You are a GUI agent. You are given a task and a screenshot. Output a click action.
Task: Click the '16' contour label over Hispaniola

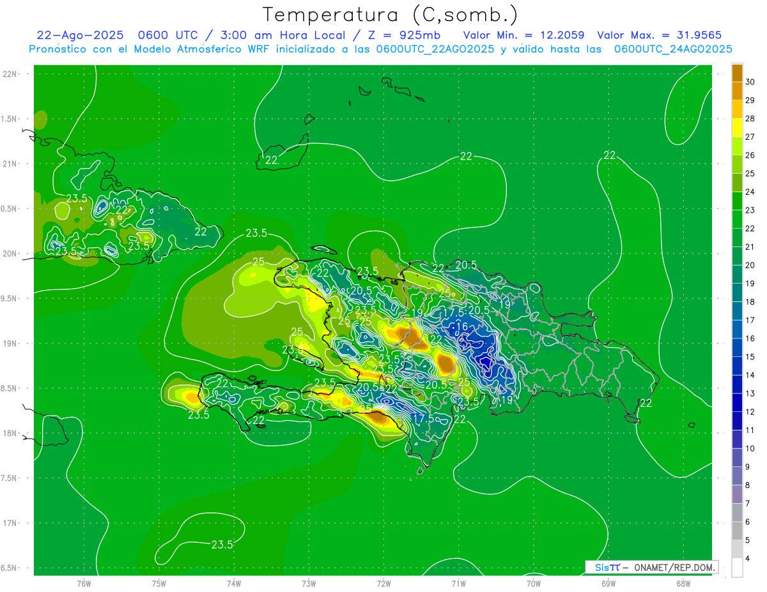[462, 326]
